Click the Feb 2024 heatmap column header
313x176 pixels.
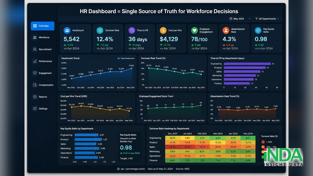pyautogui.click(x=203, y=133)
